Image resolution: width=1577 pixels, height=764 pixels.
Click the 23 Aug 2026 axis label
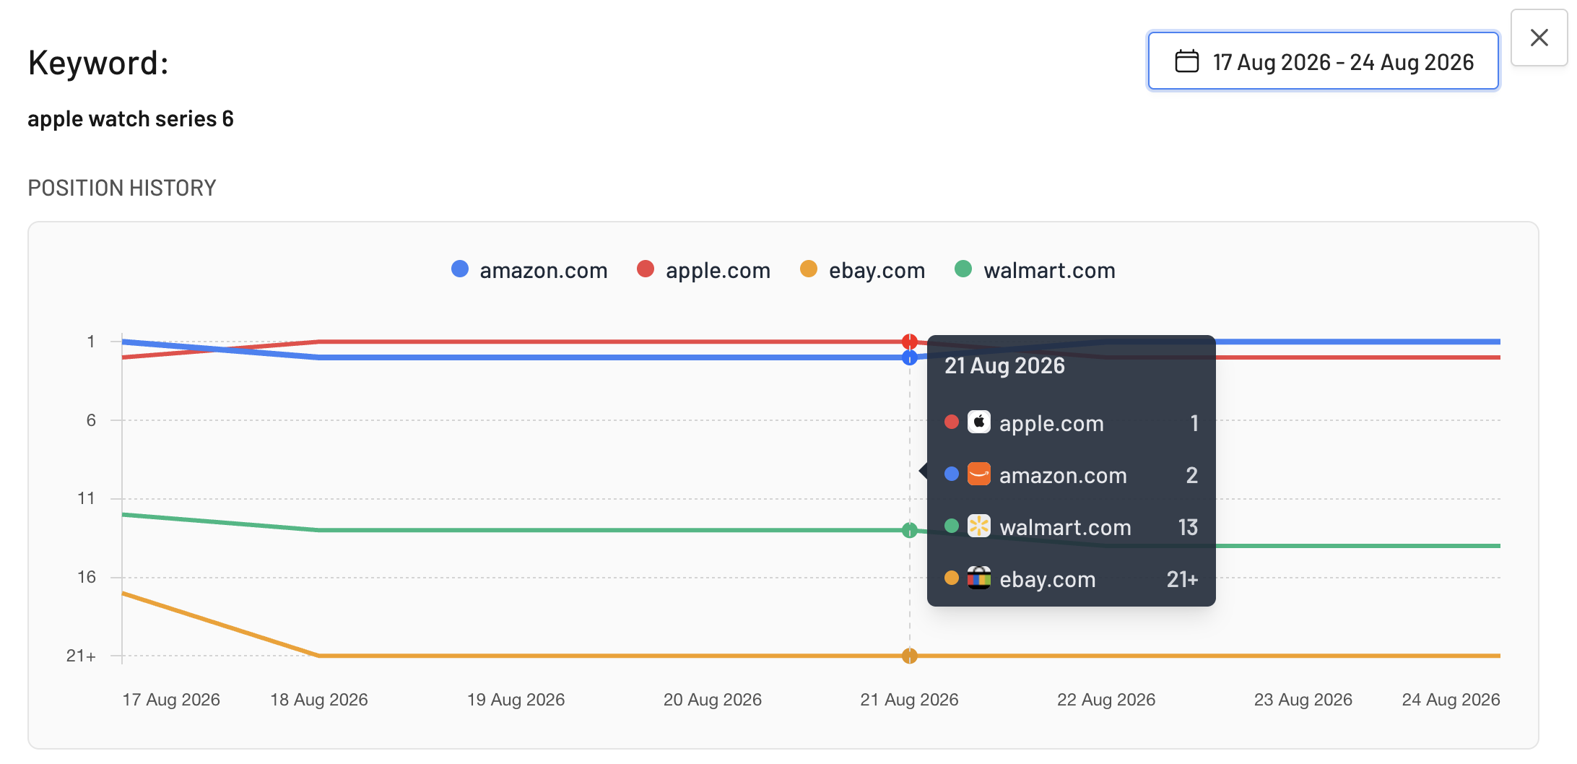tap(1303, 699)
